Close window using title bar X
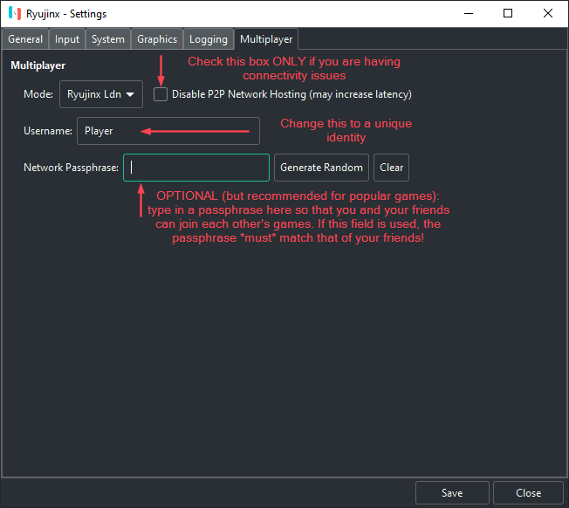 (547, 13)
